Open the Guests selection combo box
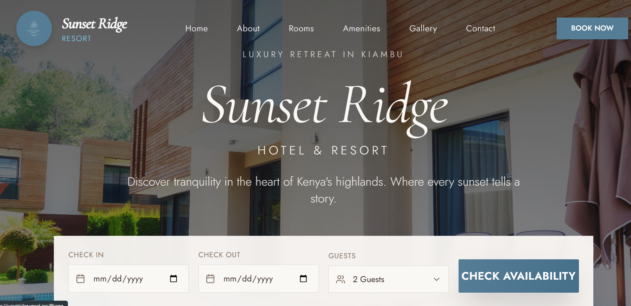Screen dimensions: 631x306 tap(389, 279)
